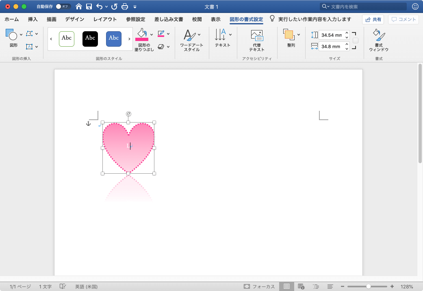Click the shape height field 34.54 mm
The height and width of the screenshot is (291, 423).
pyautogui.click(x=332, y=35)
